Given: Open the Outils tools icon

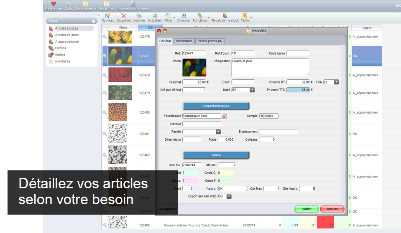Looking at the screenshot, I should pos(69,4).
